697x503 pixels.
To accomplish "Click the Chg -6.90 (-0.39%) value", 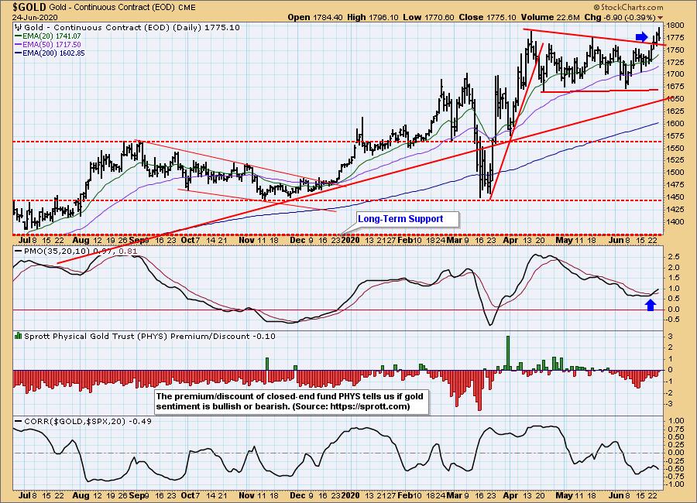I will pos(620,17).
